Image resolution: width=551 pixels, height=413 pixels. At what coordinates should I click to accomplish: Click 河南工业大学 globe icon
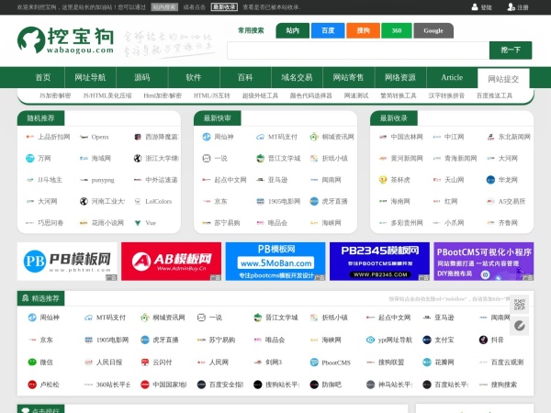click(x=84, y=201)
